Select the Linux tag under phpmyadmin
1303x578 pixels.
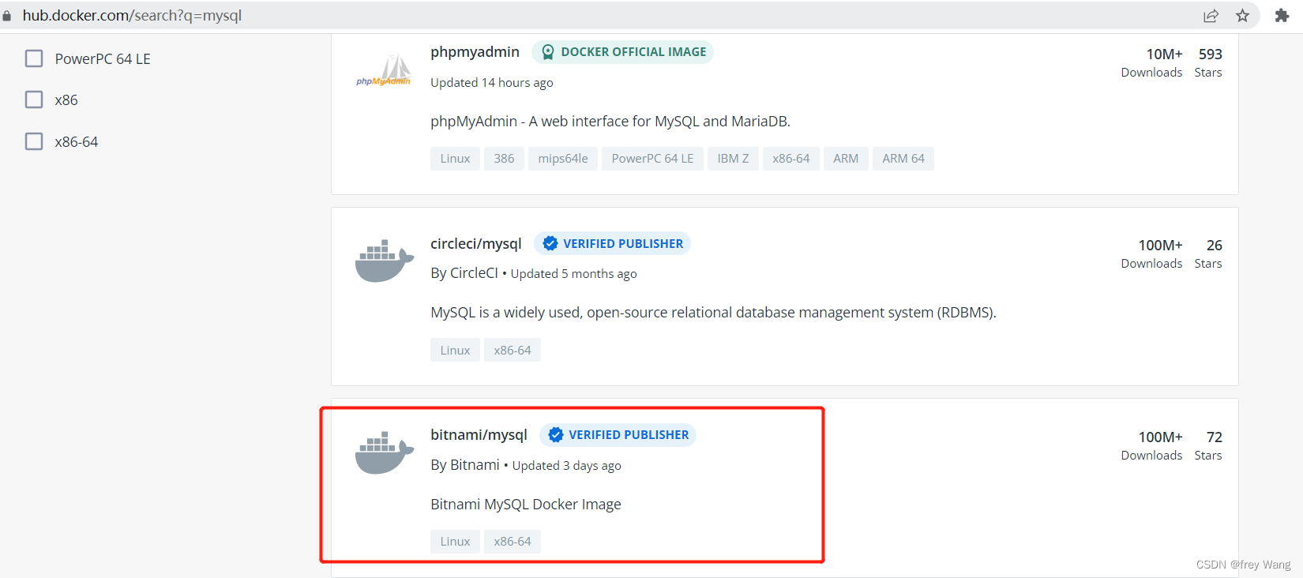[455, 159]
